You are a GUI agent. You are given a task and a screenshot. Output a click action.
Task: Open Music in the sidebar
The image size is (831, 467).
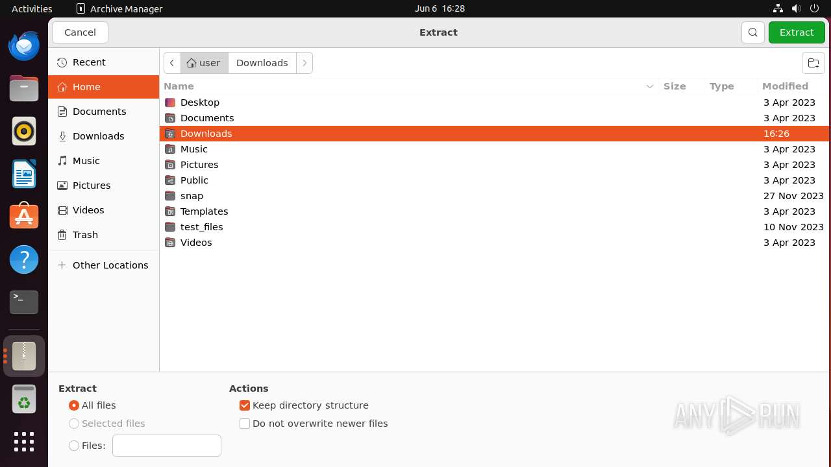[104, 161]
